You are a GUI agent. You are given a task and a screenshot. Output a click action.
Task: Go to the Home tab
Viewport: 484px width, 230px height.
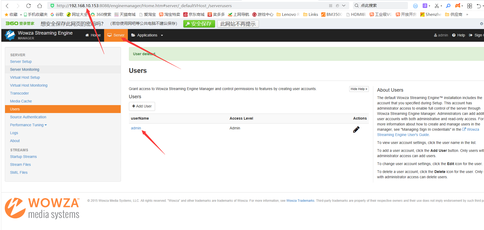pos(93,35)
